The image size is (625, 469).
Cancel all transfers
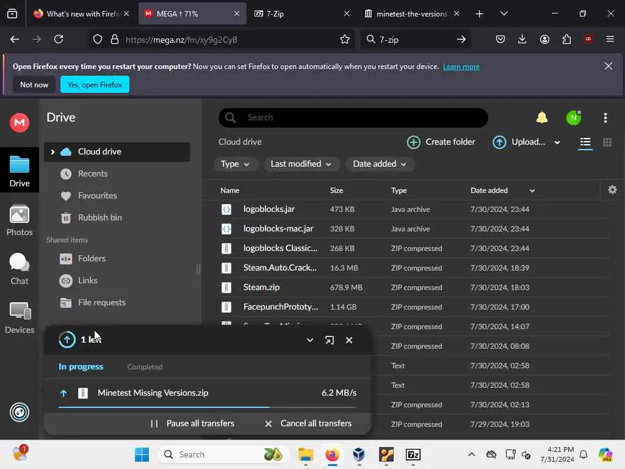tap(308, 423)
